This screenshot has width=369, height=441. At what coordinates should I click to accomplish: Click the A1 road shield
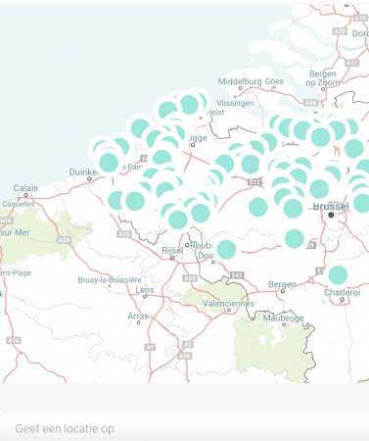click(150, 347)
